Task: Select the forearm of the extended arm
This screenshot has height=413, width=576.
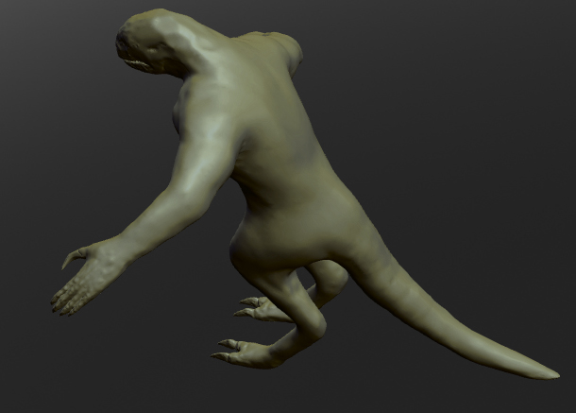Action: click(161, 219)
